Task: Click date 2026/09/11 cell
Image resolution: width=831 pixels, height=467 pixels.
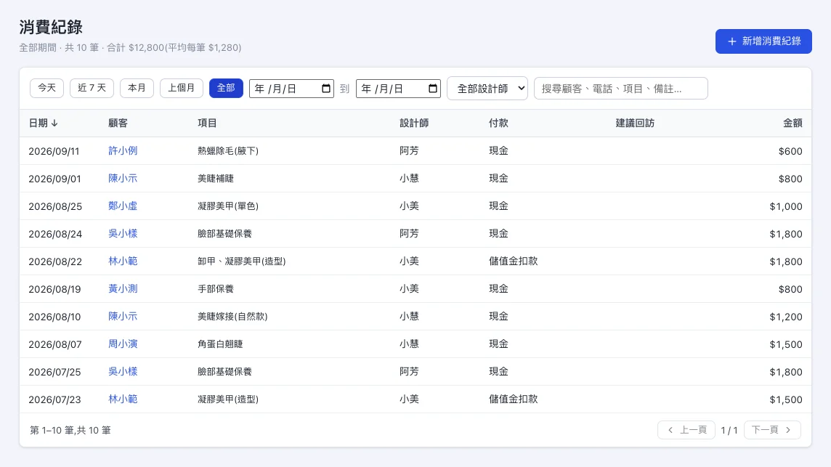Action: click(x=54, y=151)
